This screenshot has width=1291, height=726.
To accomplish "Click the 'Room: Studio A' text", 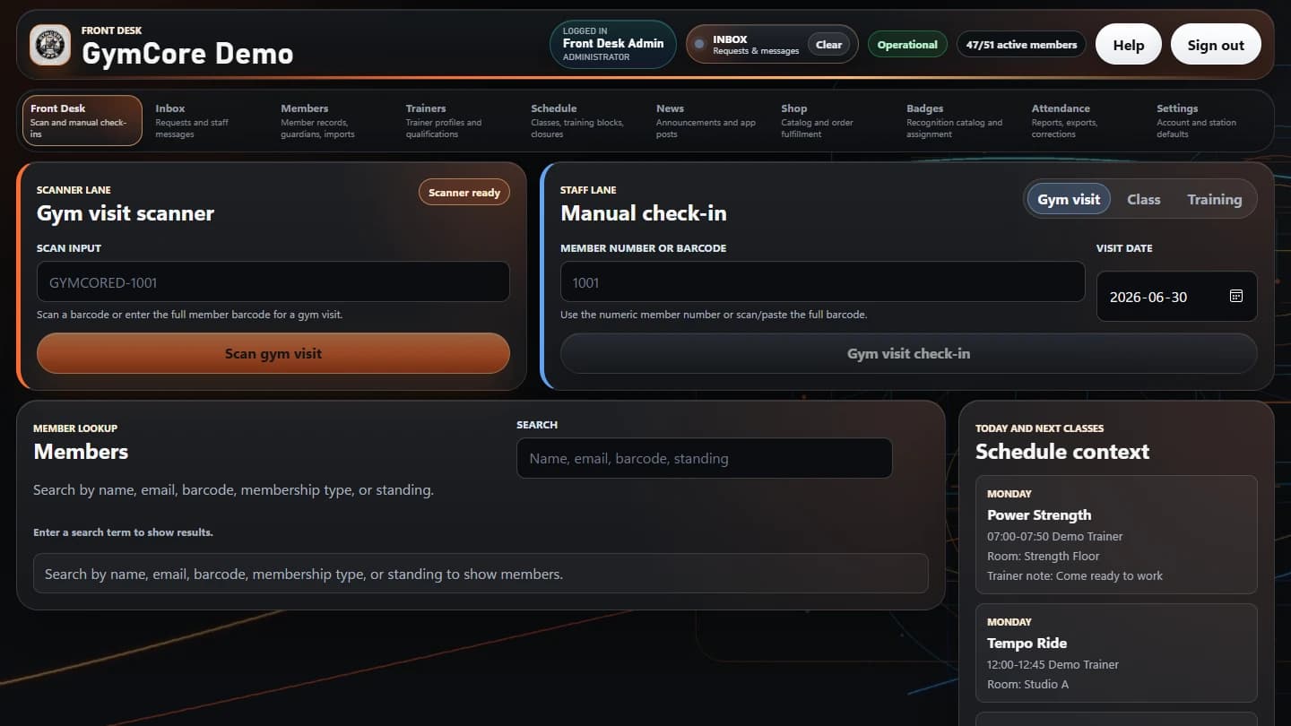I will [1027, 685].
